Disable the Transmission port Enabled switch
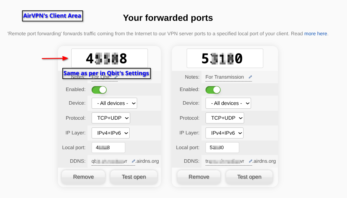The image size is (347, 198). pos(213,90)
